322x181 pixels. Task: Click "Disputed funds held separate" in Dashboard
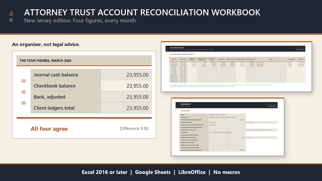tap(188, 138)
